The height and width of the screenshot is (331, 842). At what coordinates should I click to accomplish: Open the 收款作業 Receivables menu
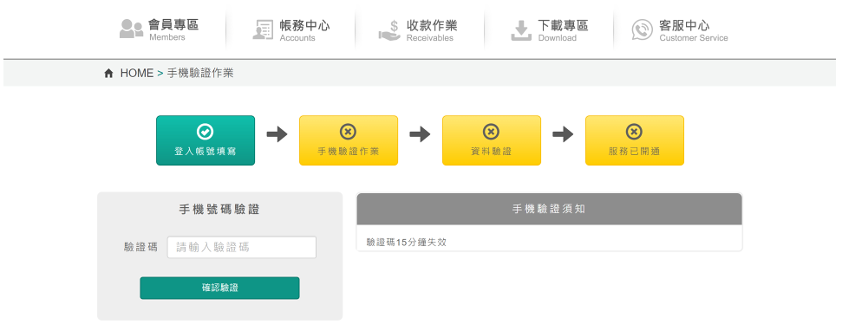point(418,30)
